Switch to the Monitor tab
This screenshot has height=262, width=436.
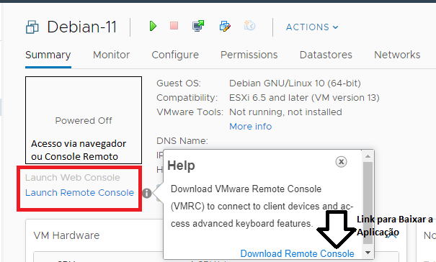[111, 55]
